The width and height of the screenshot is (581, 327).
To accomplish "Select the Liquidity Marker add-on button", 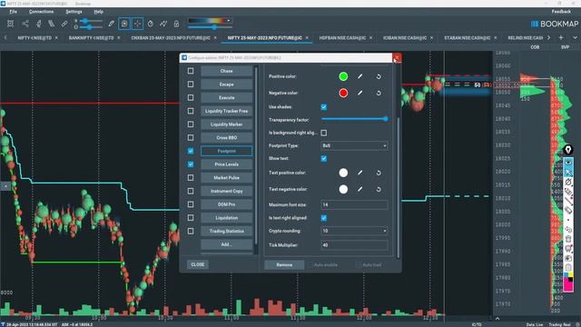I will coord(226,124).
